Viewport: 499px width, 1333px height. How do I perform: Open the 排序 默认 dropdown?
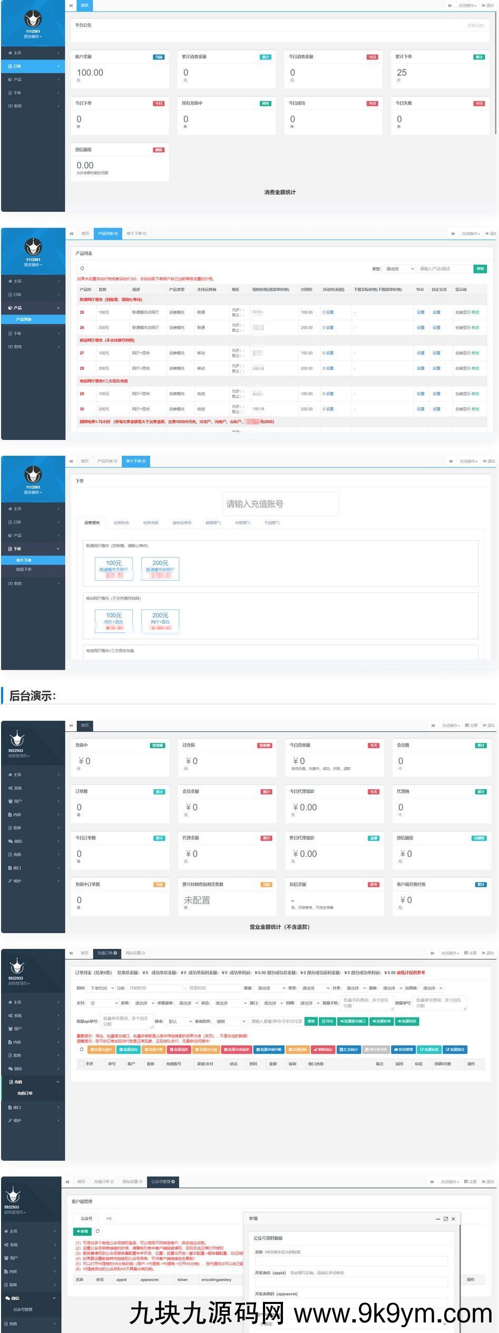(x=180, y=1021)
